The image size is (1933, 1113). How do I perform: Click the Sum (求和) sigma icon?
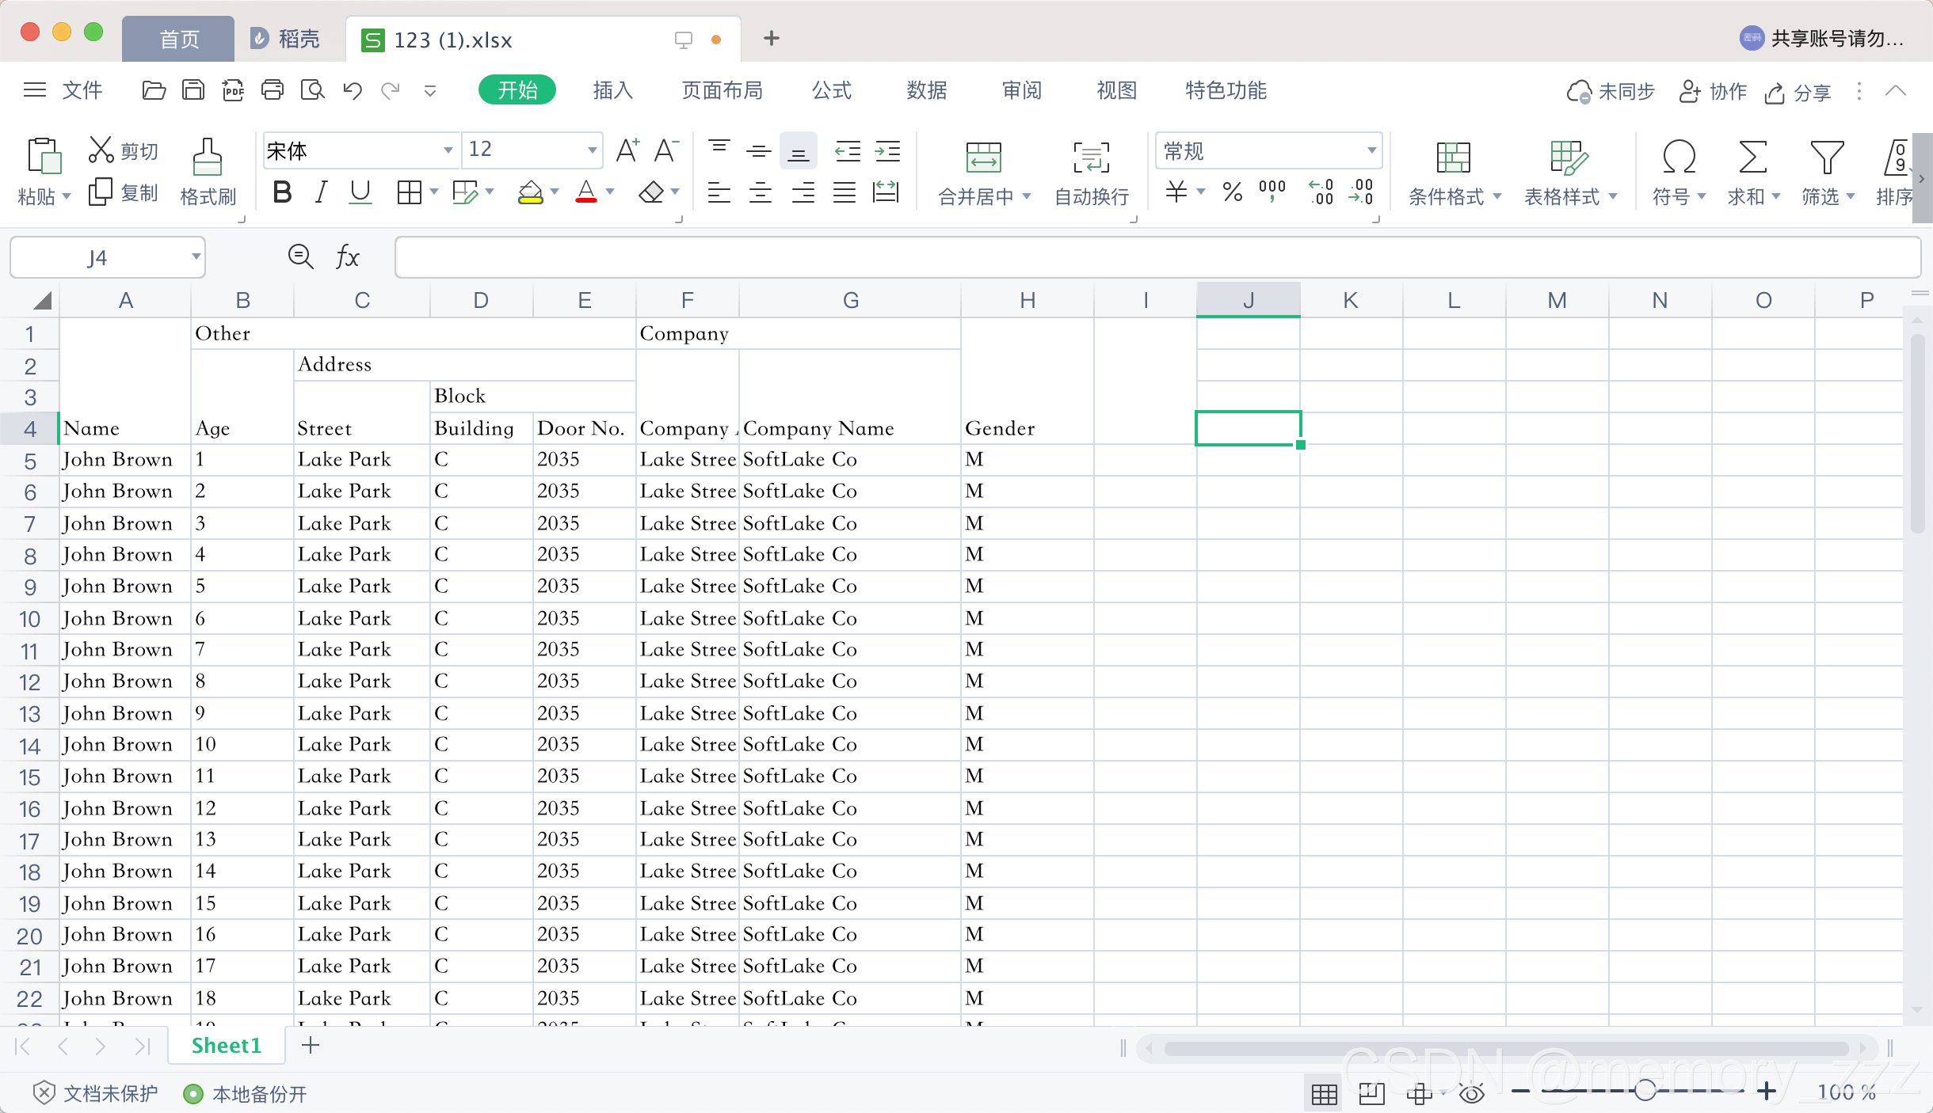[x=1752, y=158]
